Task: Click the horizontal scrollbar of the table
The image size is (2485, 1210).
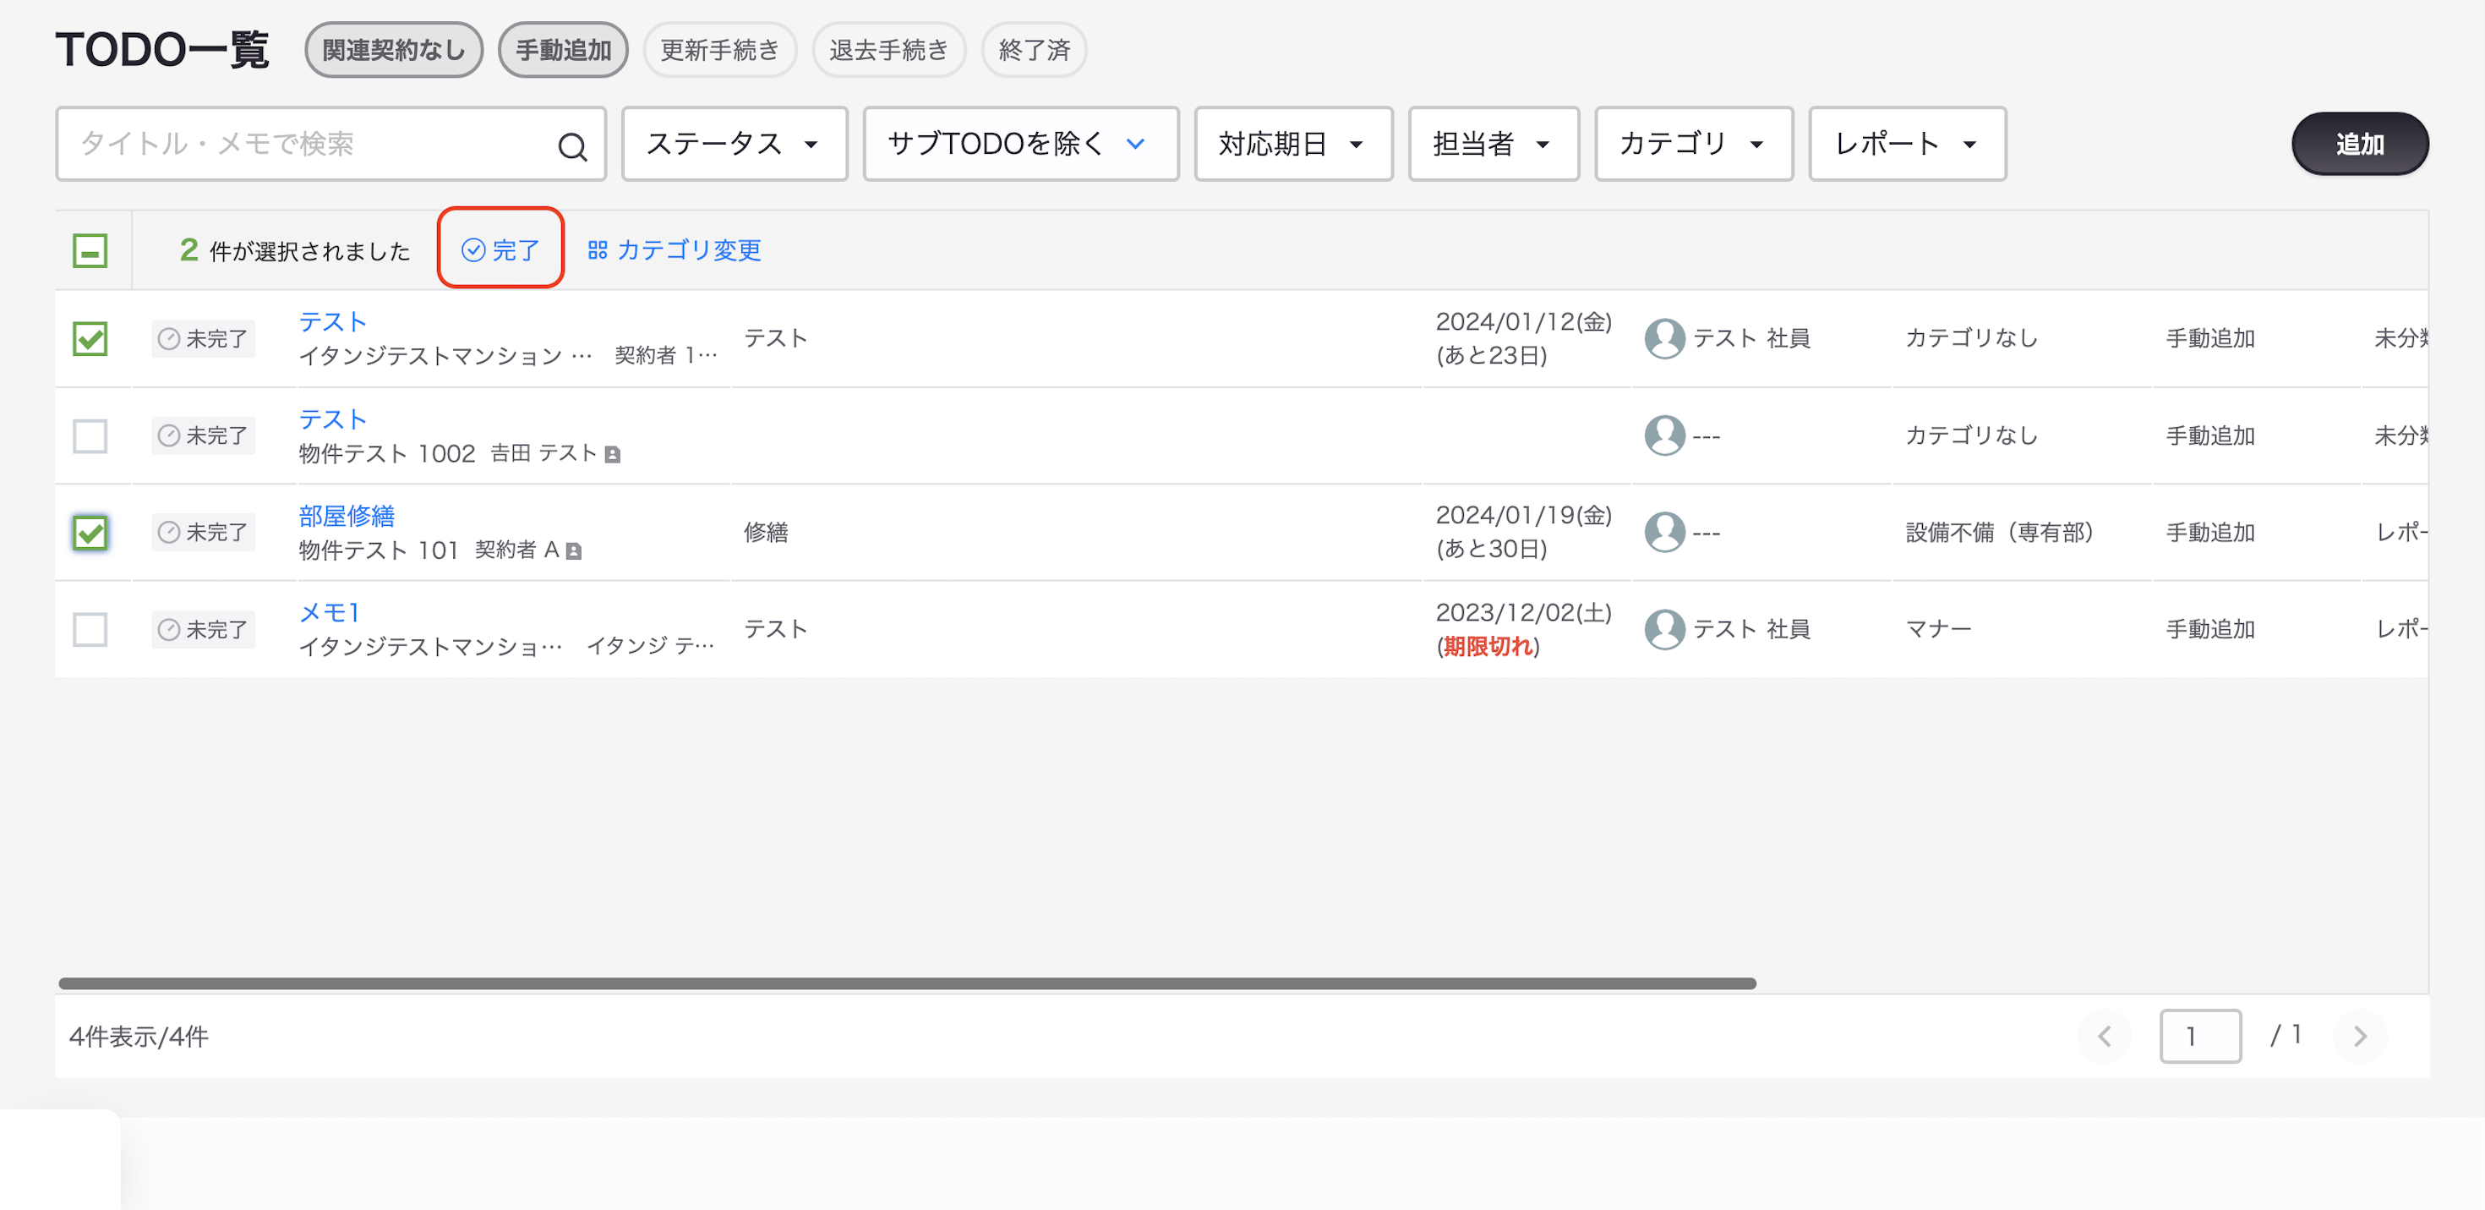Action: coord(907,983)
